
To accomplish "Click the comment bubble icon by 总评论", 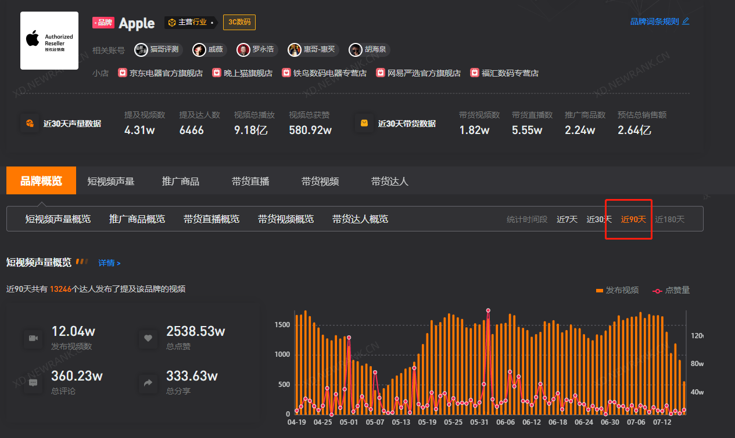I will tap(33, 383).
